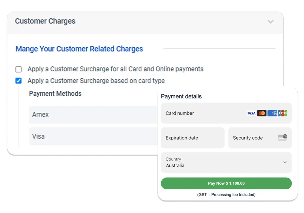Collapse the Customer Charges panel chevron
This screenshot has width=304, height=213.
tap(270, 22)
